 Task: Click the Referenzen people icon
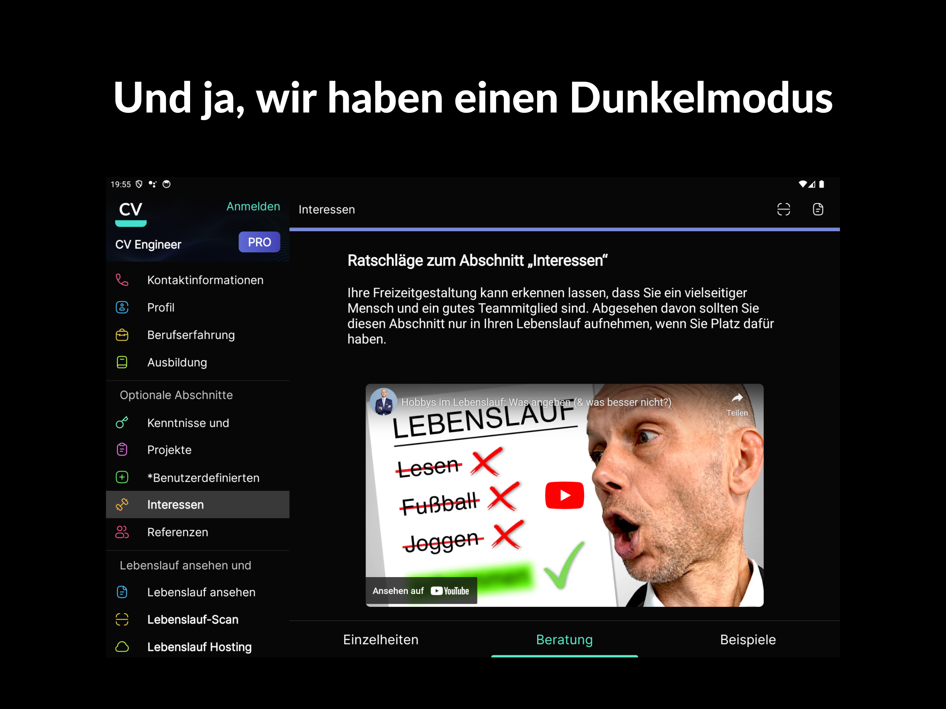(x=122, y=532)
